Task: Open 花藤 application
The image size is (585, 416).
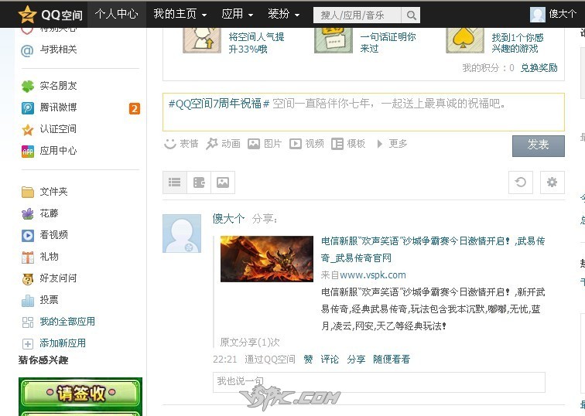Action: 49,213
